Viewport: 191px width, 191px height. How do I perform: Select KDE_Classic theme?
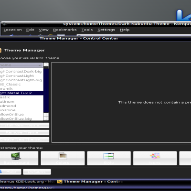click(21, 85)
